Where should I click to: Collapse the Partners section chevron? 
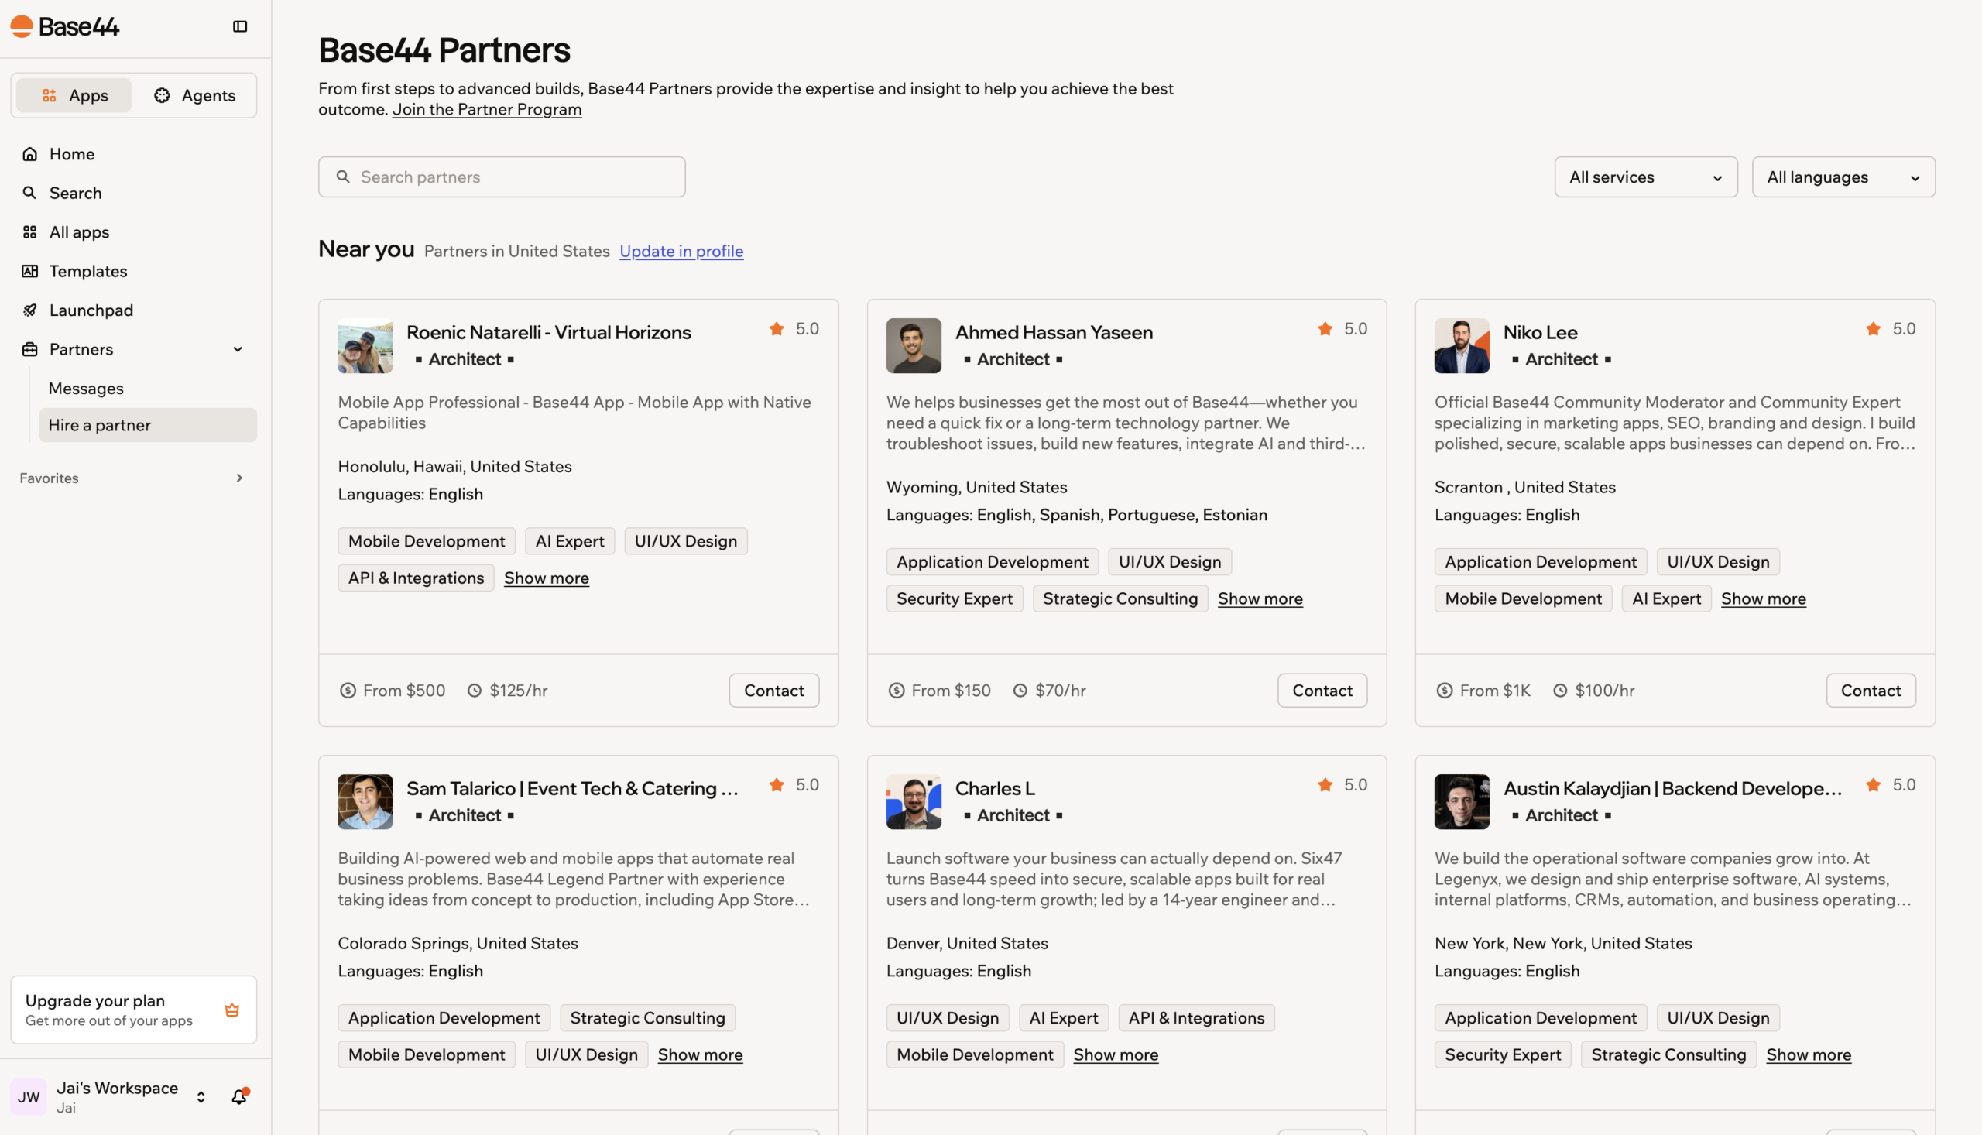click(238, 349)
